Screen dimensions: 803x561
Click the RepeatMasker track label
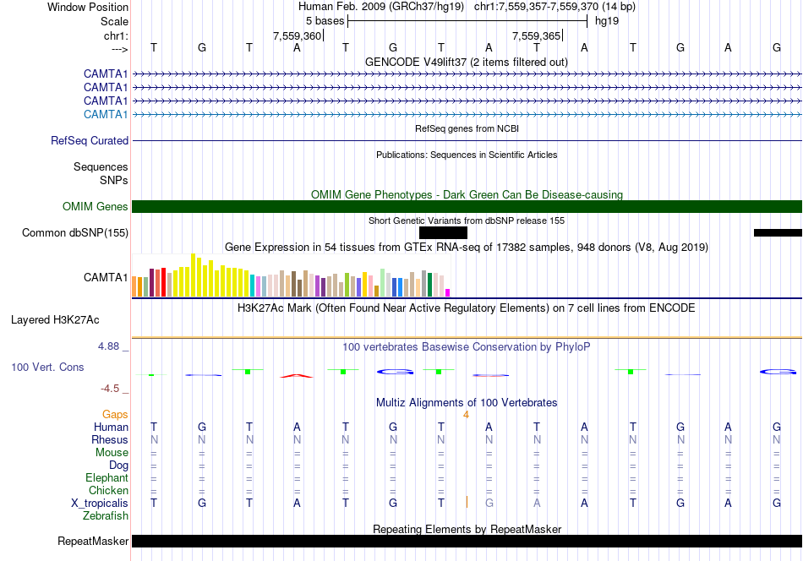[x=93, y=541]
